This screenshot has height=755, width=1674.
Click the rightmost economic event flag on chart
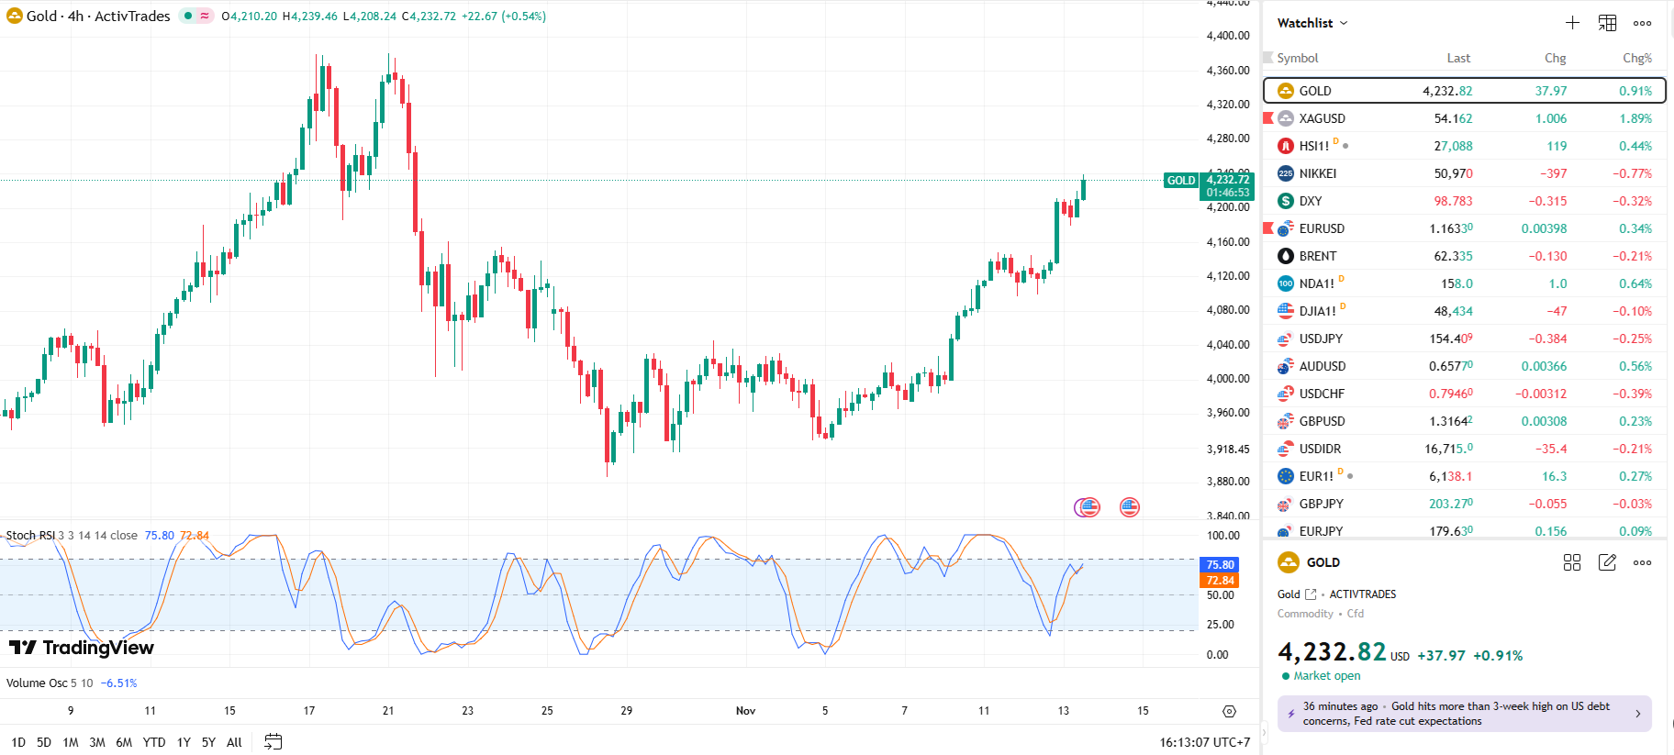point(1130,506)
